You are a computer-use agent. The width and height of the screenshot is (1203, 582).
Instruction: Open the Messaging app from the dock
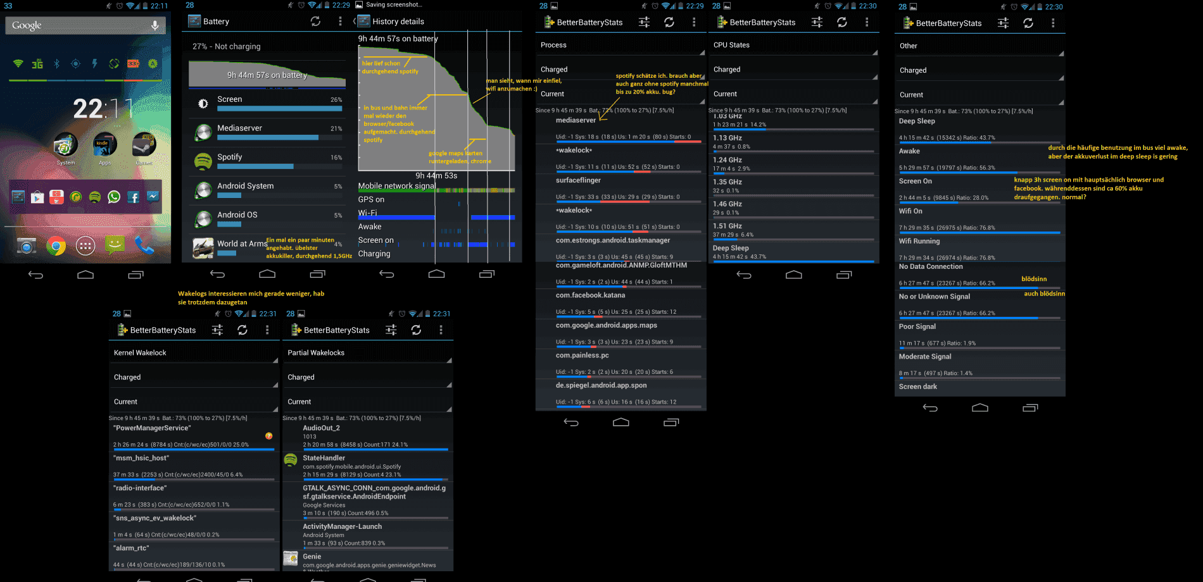[x=115, y=245]
